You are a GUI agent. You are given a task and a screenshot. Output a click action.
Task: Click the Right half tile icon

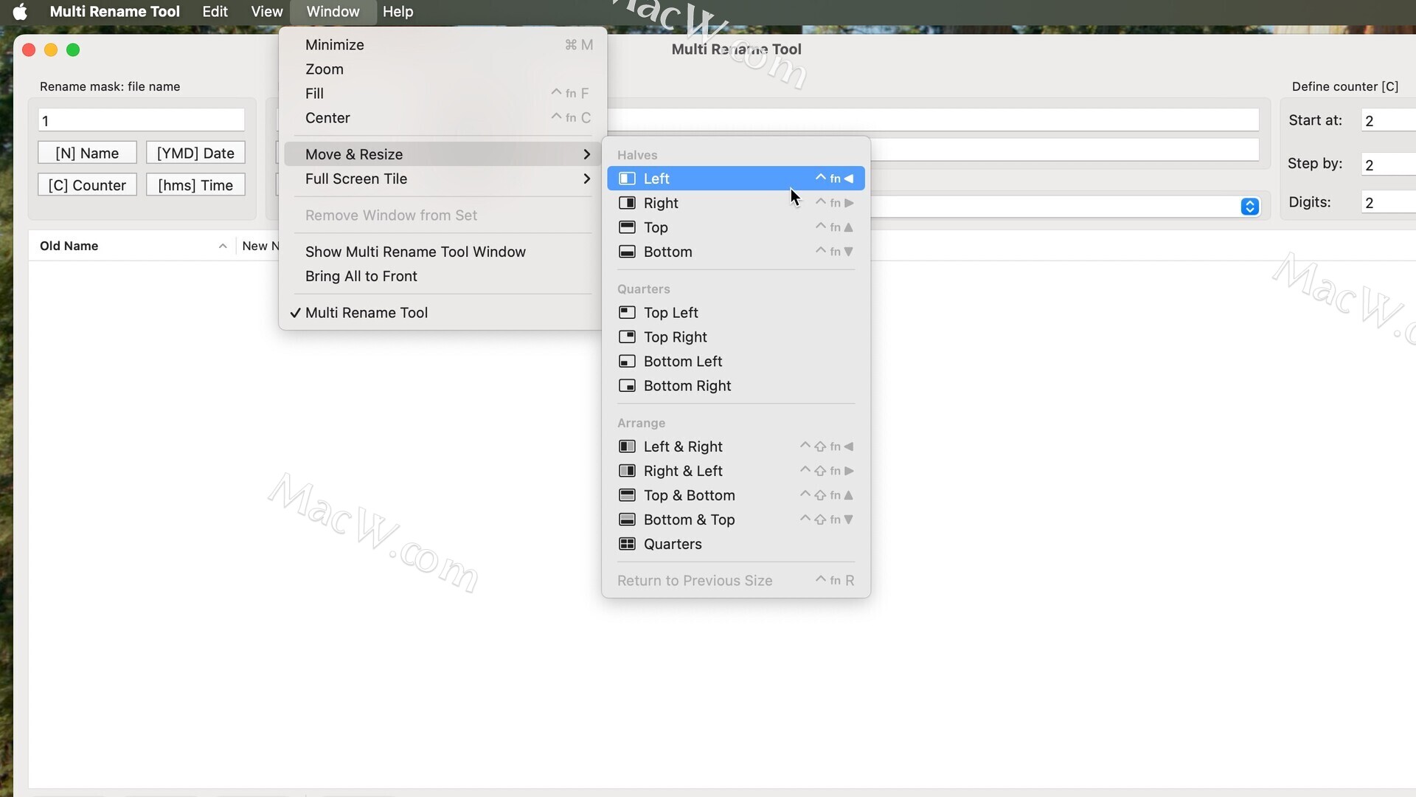(627, 203)
